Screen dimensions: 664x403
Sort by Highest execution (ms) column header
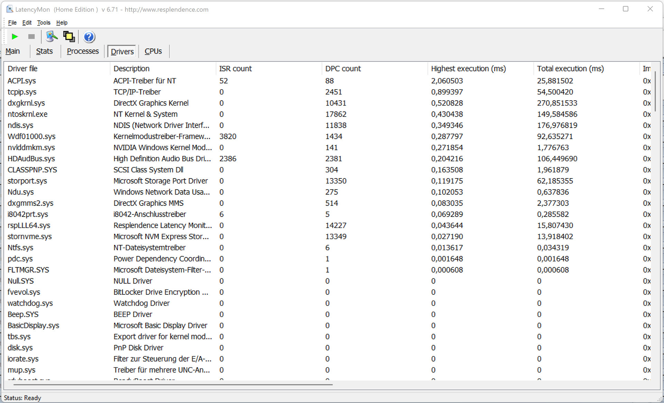click(x=468, y=68)
